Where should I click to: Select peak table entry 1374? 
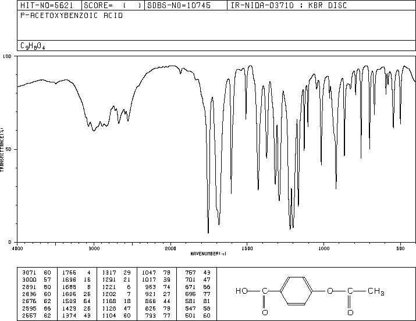tap(69, 316)
